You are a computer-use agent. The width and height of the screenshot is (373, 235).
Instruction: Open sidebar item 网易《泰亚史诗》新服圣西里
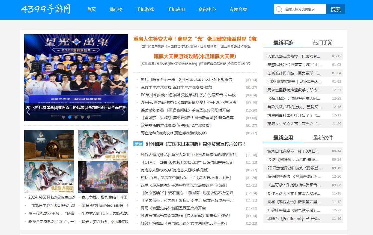click(x=294, y=202)
